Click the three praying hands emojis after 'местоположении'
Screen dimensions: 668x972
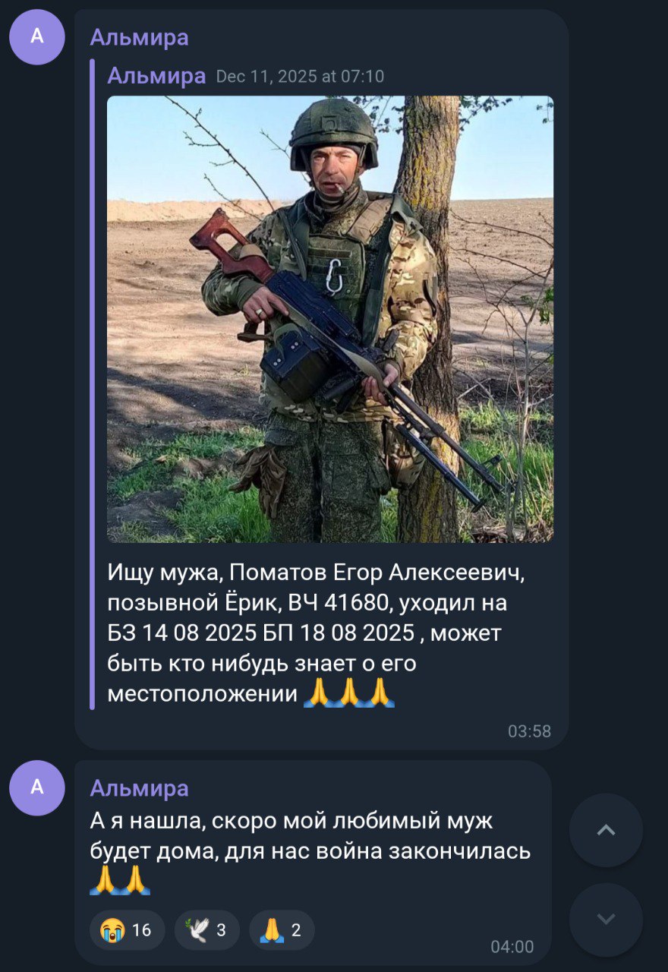pyautogui.click(x=349, y=693)
